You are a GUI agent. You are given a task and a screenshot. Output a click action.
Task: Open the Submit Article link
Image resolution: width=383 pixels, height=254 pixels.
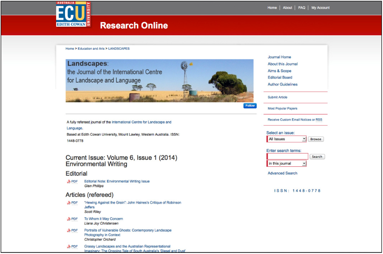(x=278, y=97)
